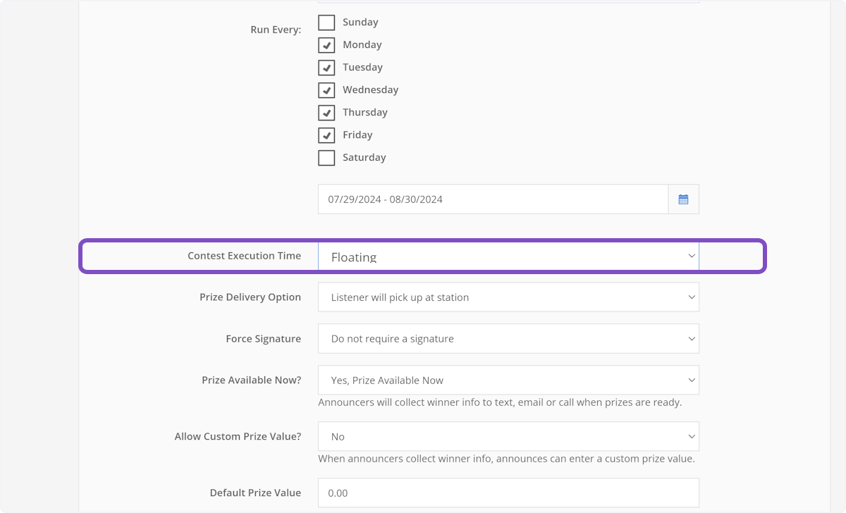The image size is (846, 513).
Task: Expand the Allow Custom Prize Value dropdown
Action: (508, 437)
